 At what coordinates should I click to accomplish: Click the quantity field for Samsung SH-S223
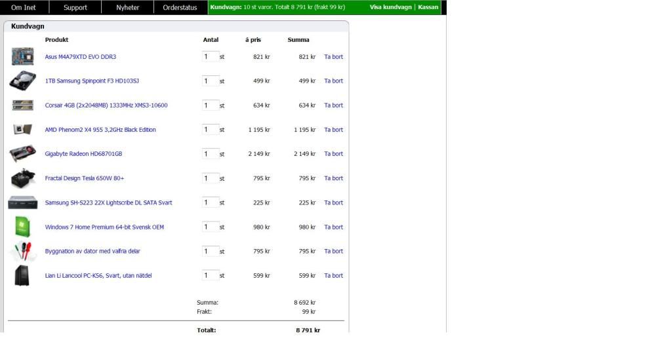coord(210,202)
